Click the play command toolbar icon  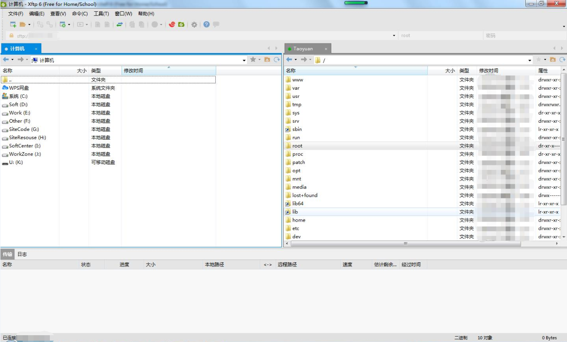80,24
